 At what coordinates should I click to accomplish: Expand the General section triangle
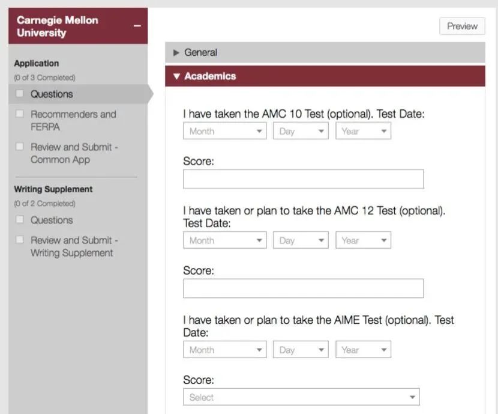[176, 53]
